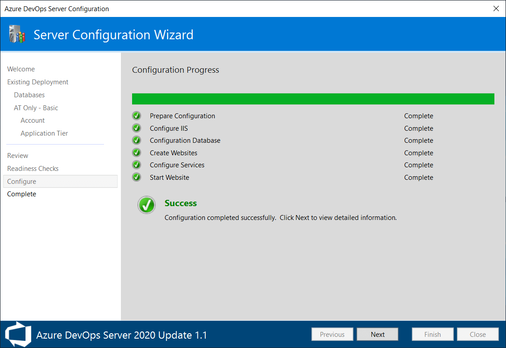The height and width of the screenshot is (348, 506).
Task: Click the checkmark beside Configure Services
Action: click(x=137, y=165)
